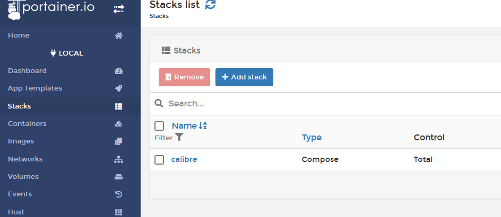The width and height of the screenshot is (501, 217).
Task: Sort by the Type column header
Action: 312,138
